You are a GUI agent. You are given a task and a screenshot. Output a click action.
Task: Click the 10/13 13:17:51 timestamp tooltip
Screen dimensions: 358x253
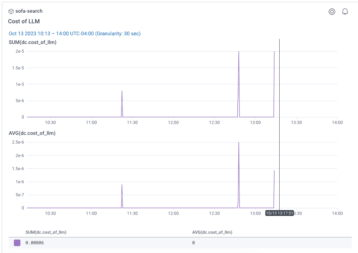tap(280, 213)
